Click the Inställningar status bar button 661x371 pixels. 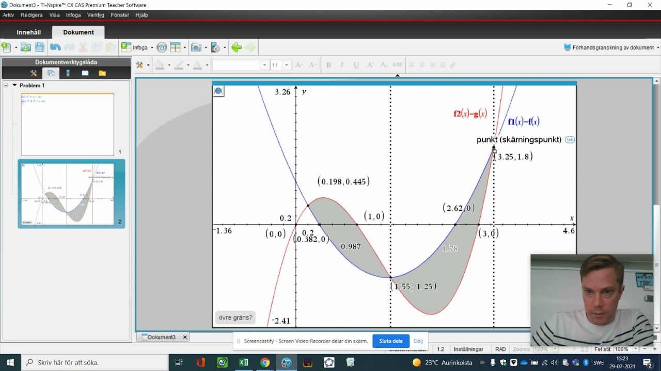point(468,349)
